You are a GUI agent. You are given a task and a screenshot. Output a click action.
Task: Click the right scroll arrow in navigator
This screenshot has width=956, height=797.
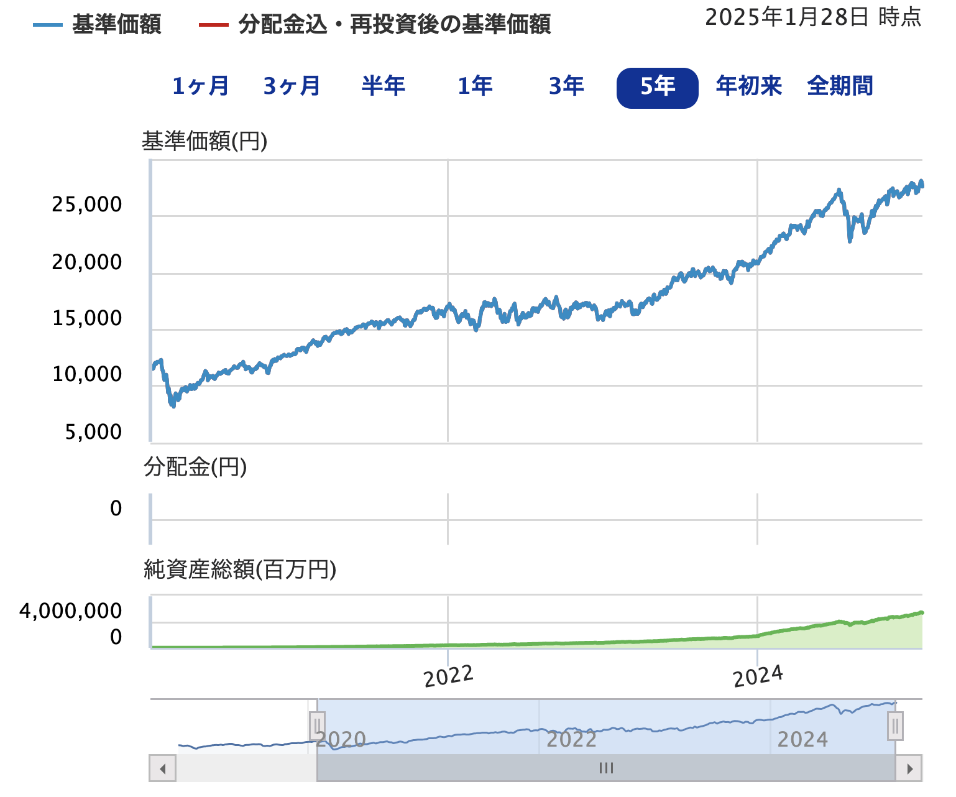[x=909, y=769]
